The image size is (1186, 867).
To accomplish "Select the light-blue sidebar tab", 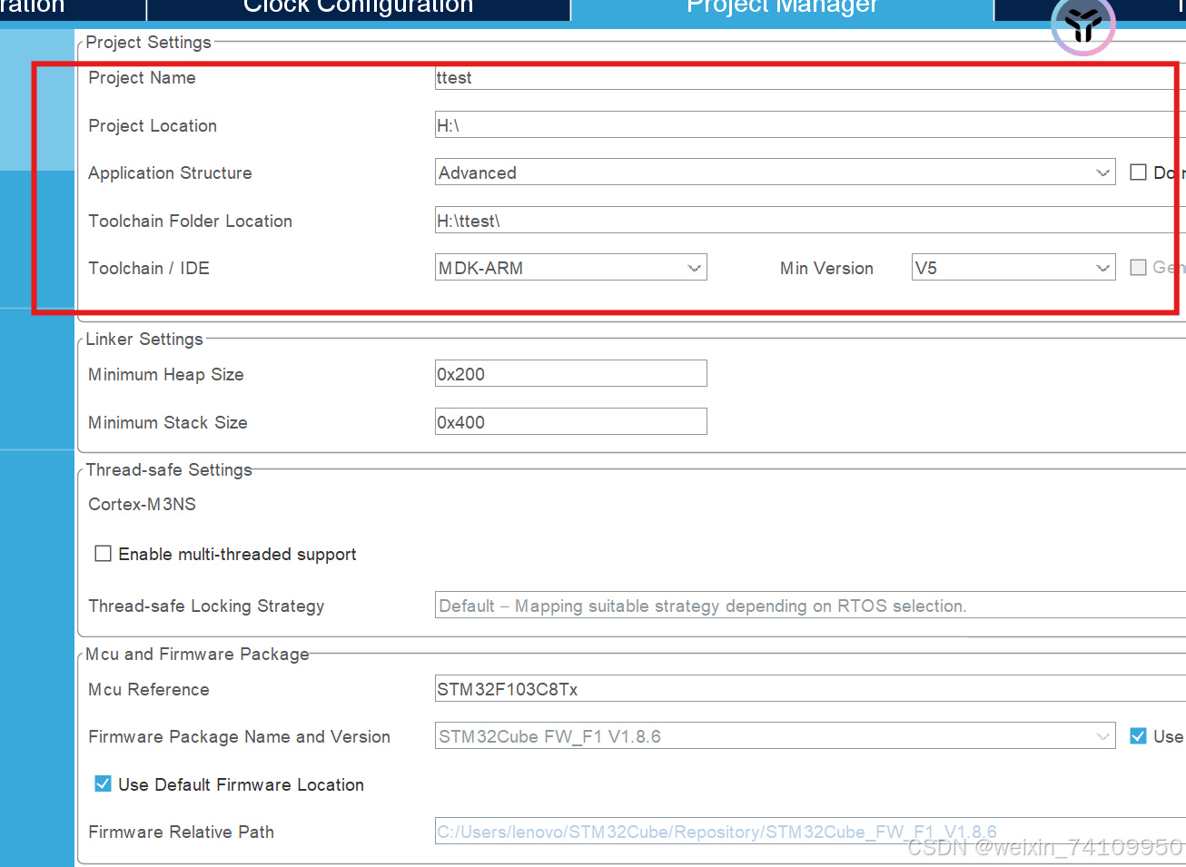I will pos(37,100).
